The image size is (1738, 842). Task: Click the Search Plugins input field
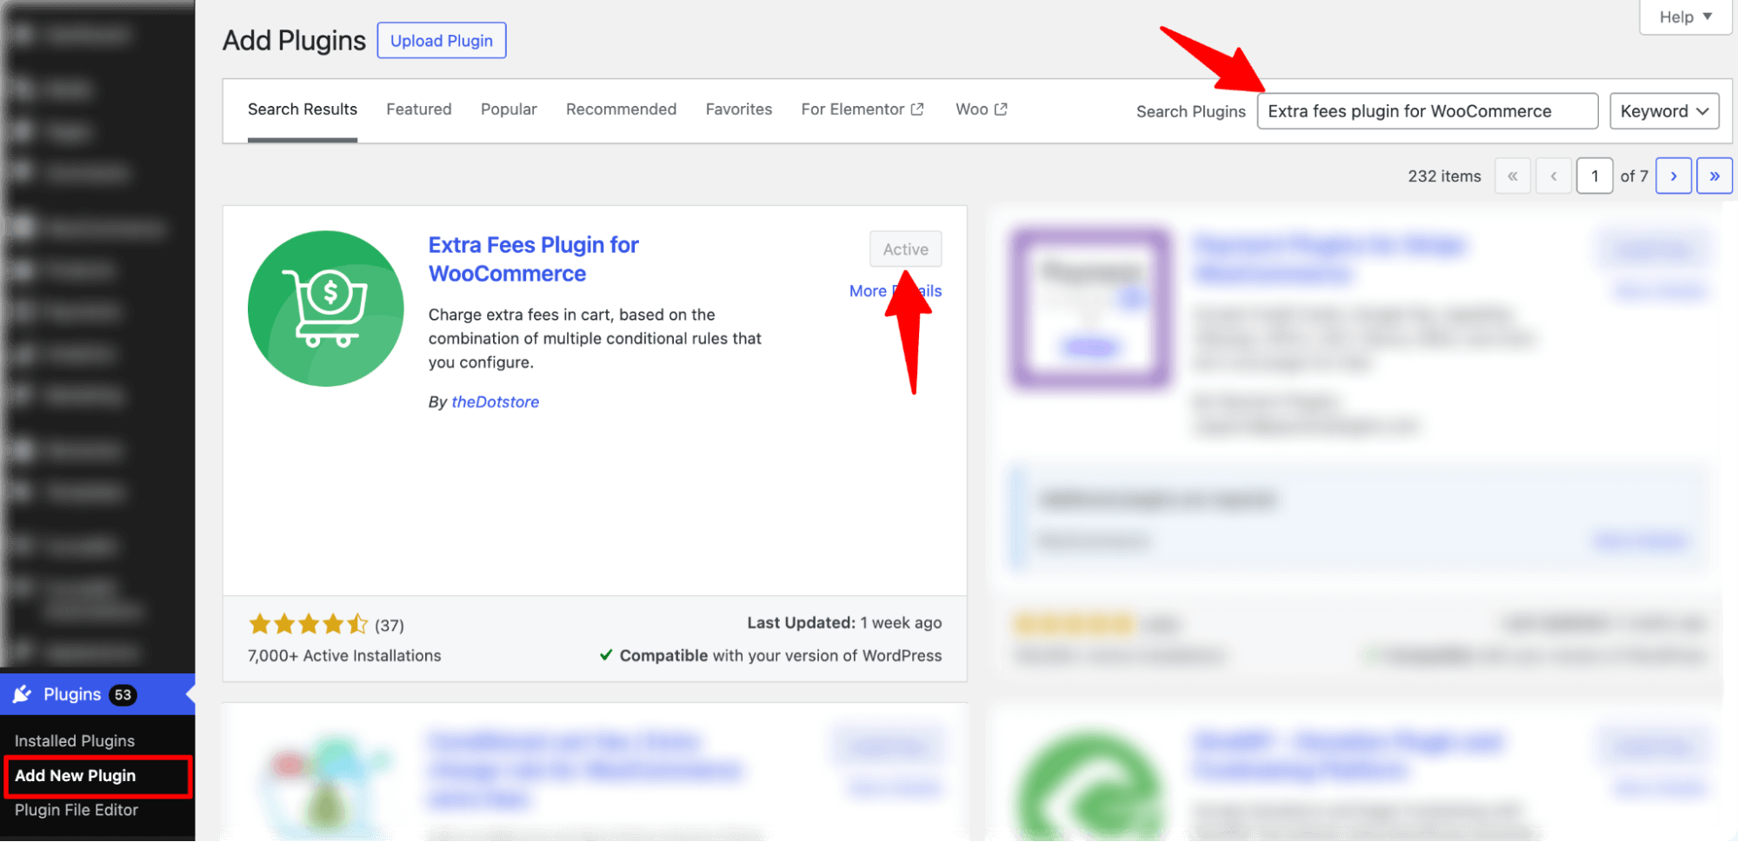1428,111
